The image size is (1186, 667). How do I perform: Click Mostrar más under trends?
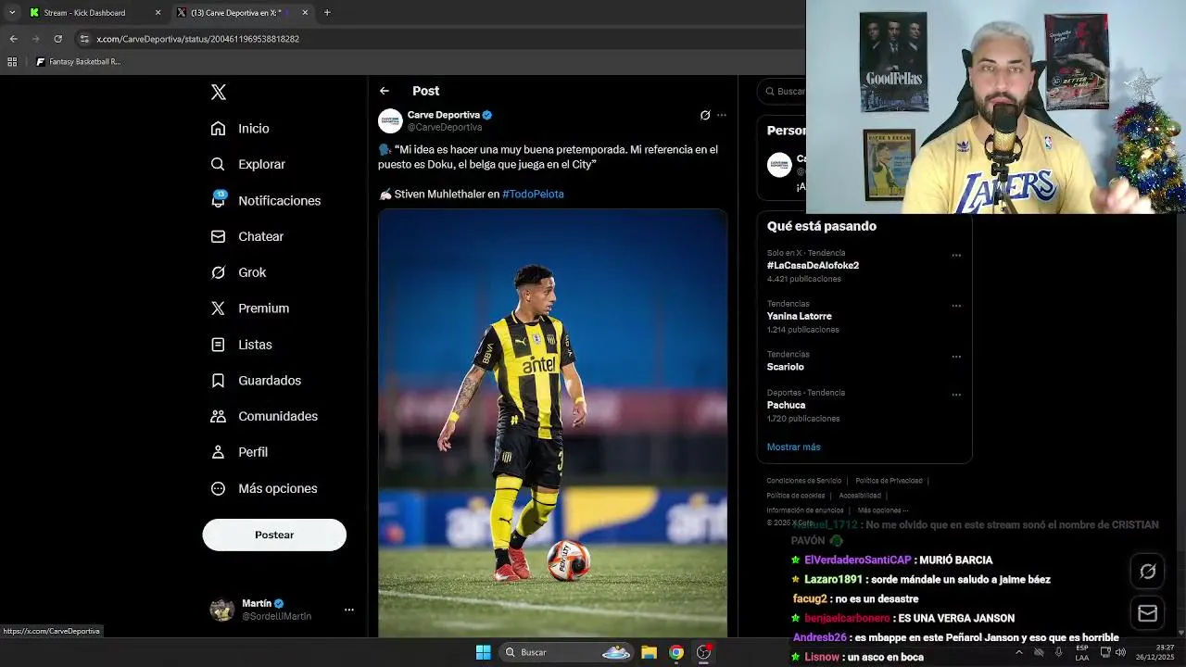793,447
